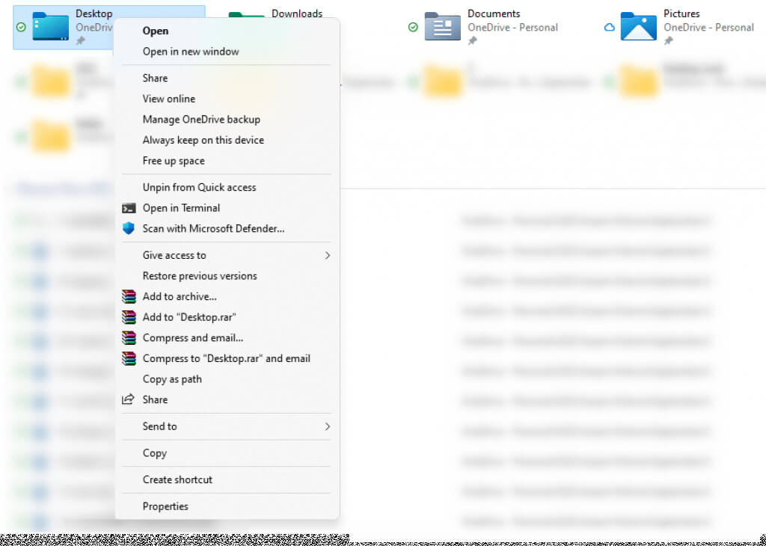The width and height of the screenshot is (766, 546).
Task: Click pin icon under Desktop folder
Action: [x=80, y=41]
